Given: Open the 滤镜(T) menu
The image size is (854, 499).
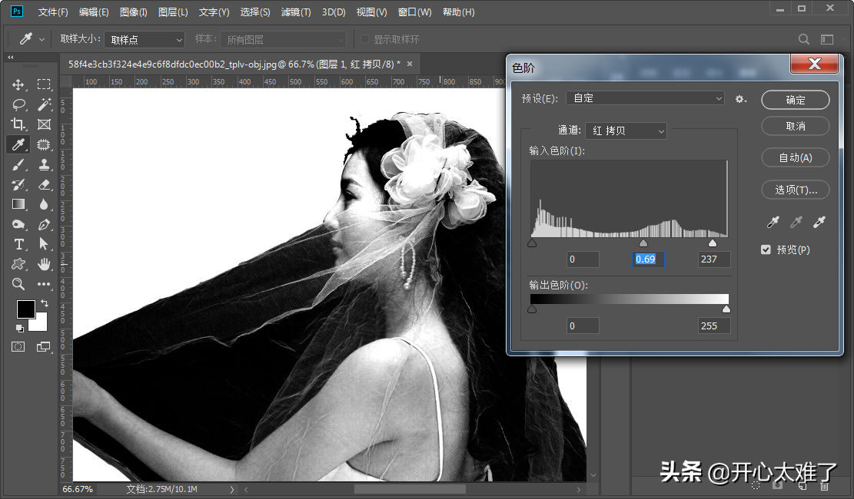Looking at the screenshot, I should (296, 12).
